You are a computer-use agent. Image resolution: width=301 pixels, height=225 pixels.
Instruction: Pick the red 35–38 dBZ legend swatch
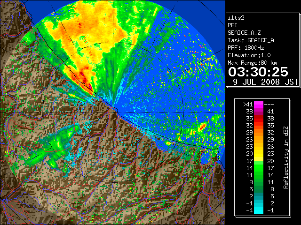click(259, 119)
